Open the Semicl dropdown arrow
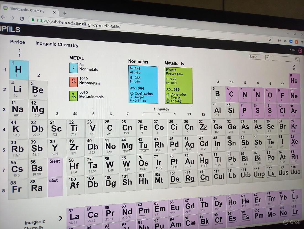This screenshot has height=229, width=304. [267, 58]
